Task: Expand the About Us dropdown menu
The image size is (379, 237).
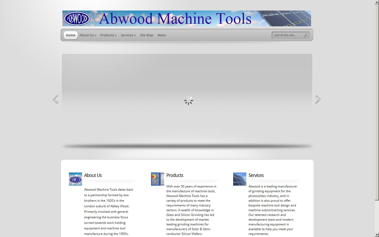Action: (88, 35)
